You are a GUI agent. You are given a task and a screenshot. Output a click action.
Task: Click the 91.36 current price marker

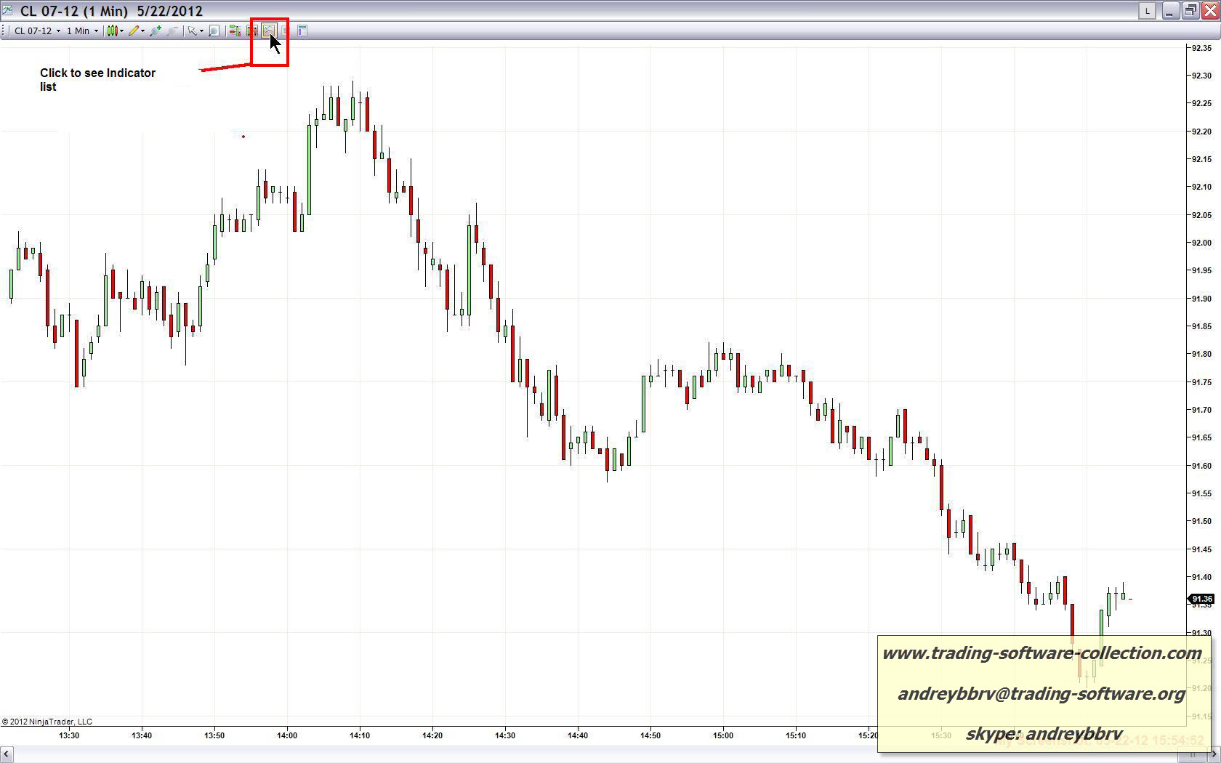tap(1201, 599)
